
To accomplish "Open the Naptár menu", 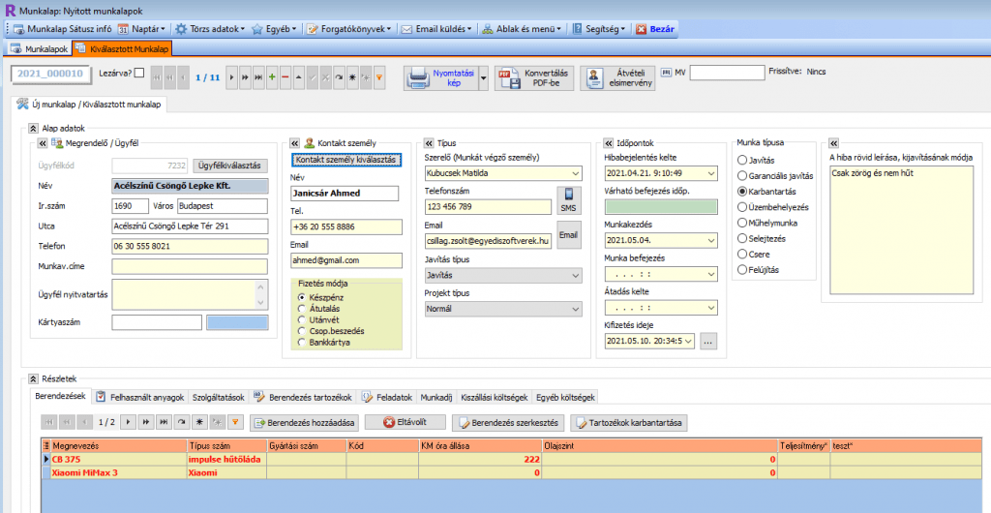I will 142,28.
